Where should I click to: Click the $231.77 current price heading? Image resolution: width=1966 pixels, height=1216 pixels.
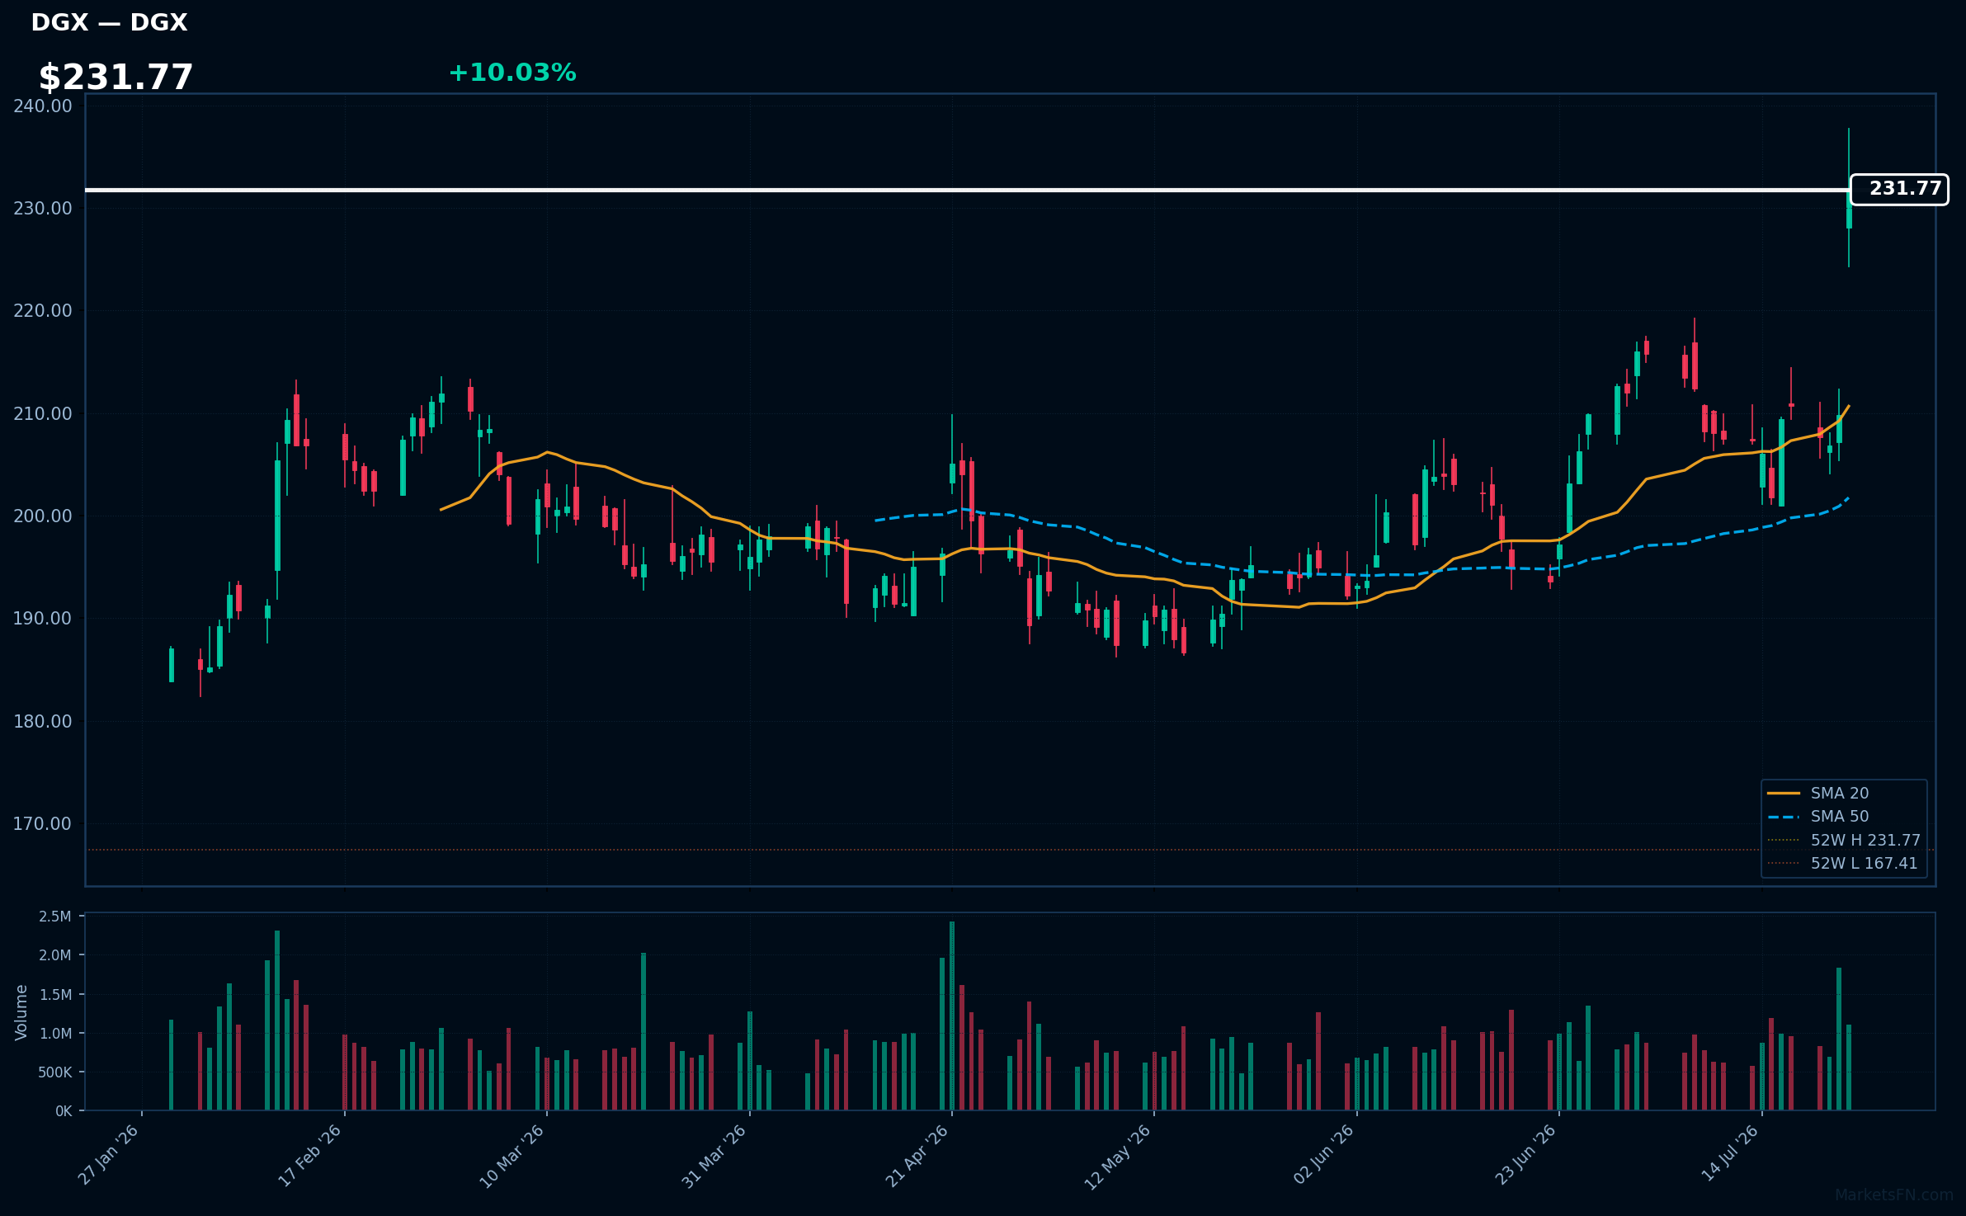pos(116,78)
